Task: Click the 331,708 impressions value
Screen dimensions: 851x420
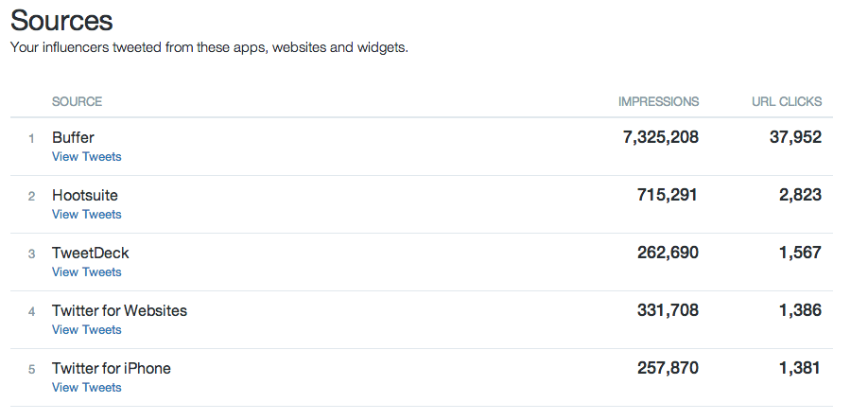Action: (x=669, y=310)
